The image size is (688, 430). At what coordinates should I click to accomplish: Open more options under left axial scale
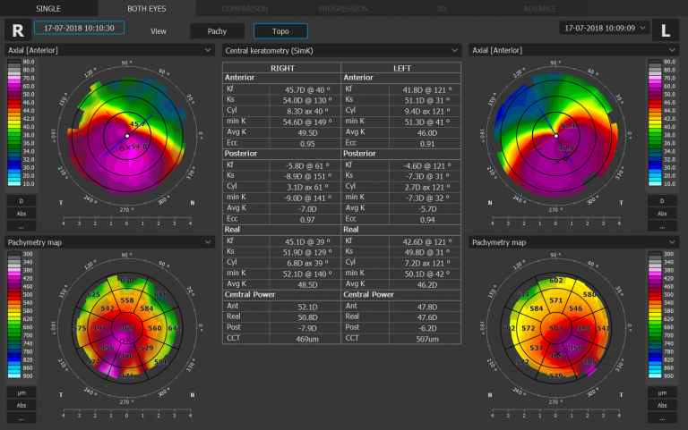(x=662, y=226)
